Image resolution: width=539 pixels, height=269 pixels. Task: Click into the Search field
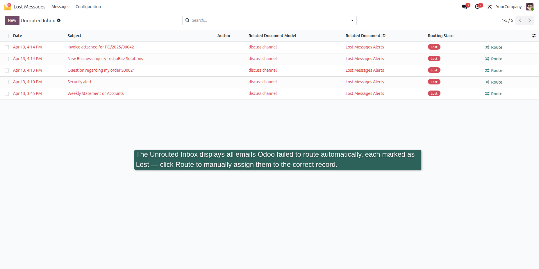pyautogui.click(x=269, y=20)
